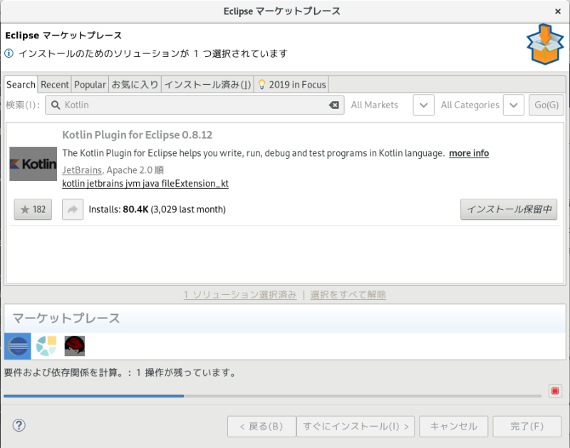Viewport: 570px width, 448px height.
Task: Open the インストール済み tab
Action: [207, 84]
